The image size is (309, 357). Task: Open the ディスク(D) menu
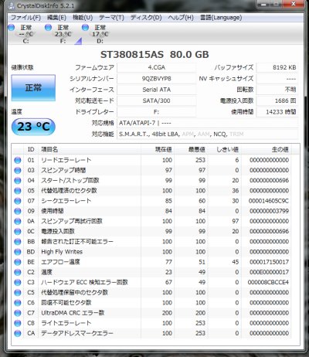coord(146,18)
